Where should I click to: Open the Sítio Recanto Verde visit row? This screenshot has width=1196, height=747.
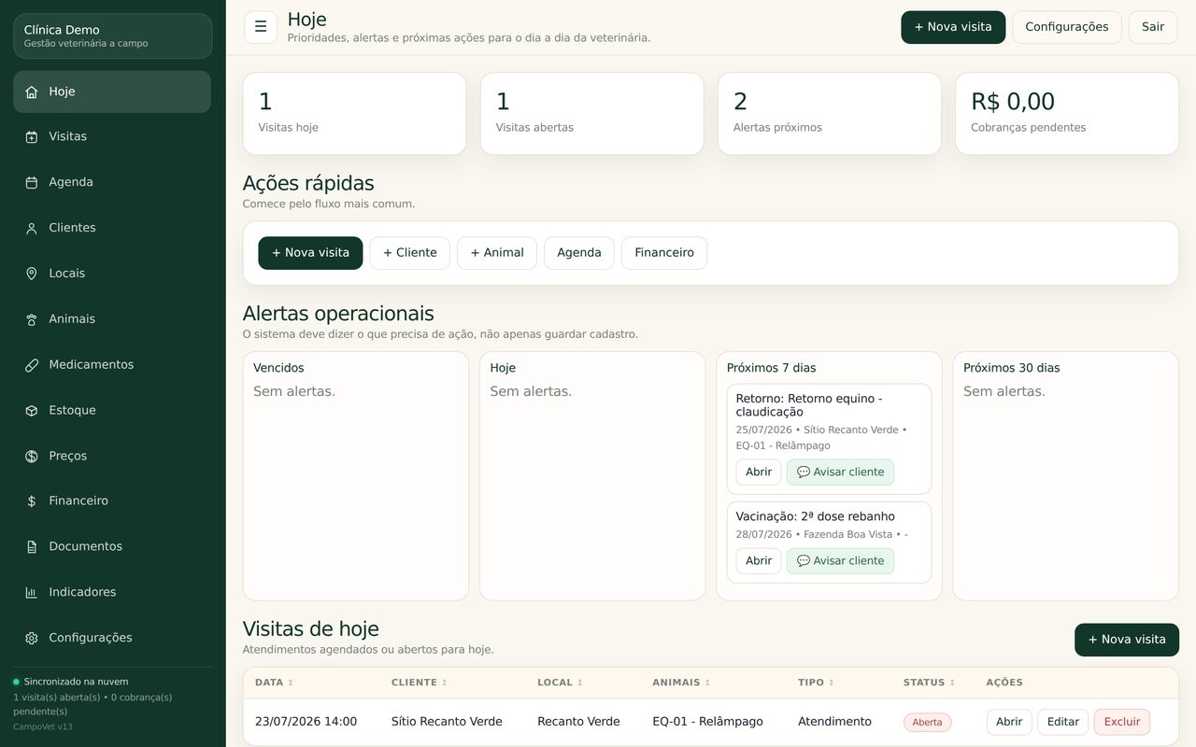tap(1009, 722)
